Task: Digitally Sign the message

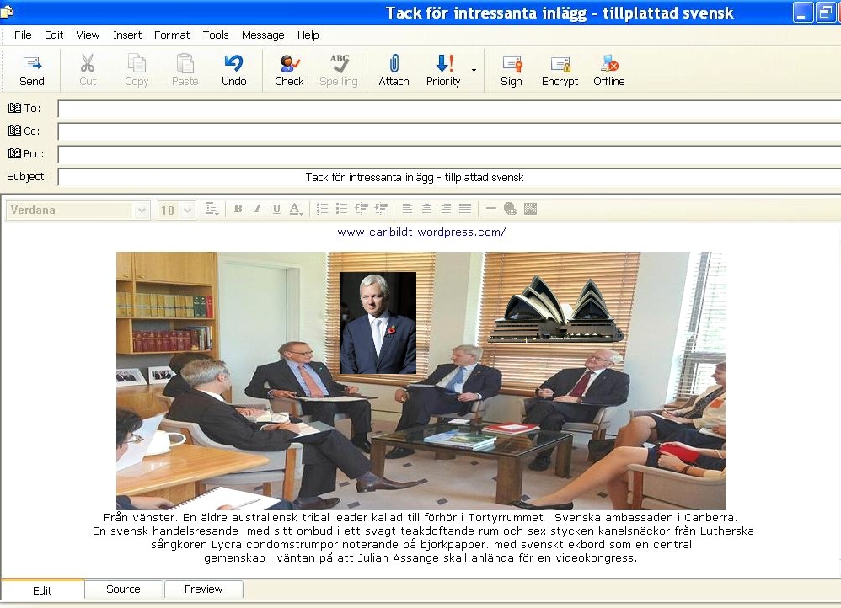Action: 512,70
